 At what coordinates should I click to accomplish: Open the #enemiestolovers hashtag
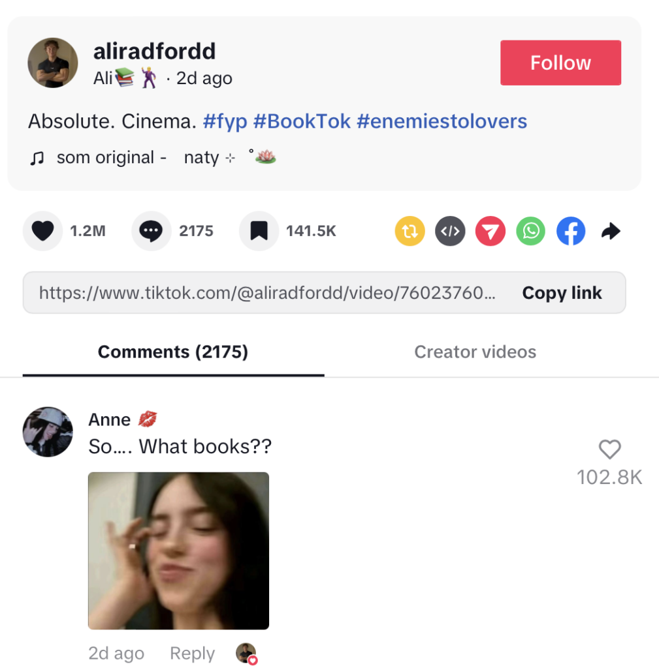442,121
